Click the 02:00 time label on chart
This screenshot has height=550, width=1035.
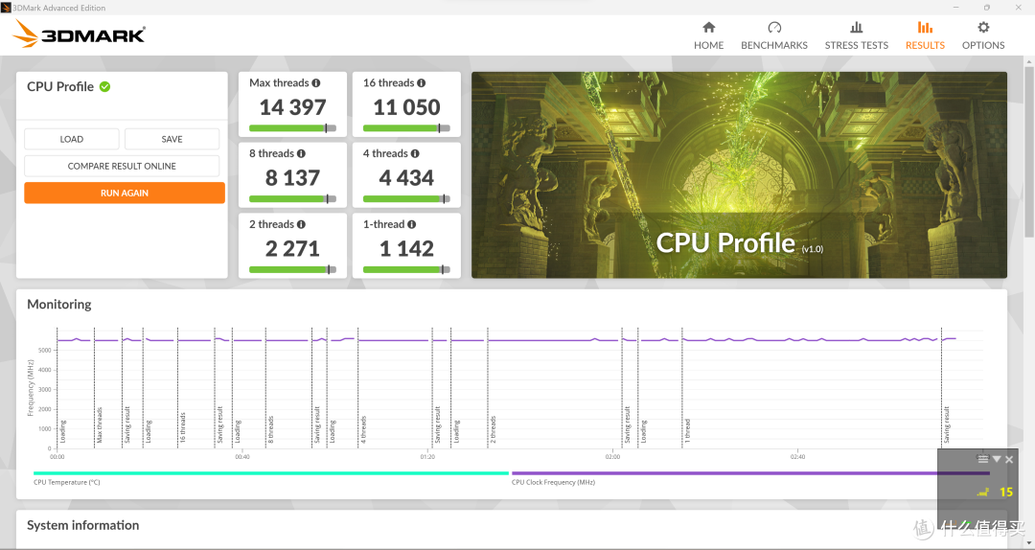coord(612,456)
